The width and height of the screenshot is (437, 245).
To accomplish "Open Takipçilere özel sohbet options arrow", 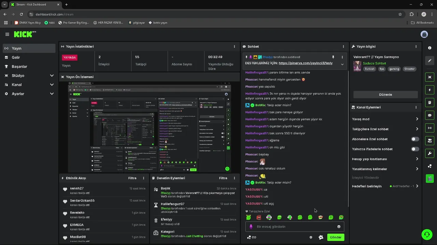I will pyautogui.click(x=417, y=129).
